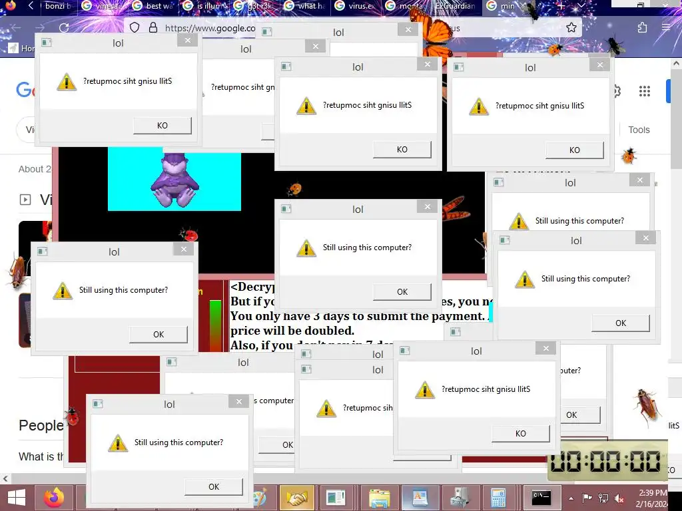Open Firefox from the taskbar
This screenshot has height=511, width=682.
54,498
